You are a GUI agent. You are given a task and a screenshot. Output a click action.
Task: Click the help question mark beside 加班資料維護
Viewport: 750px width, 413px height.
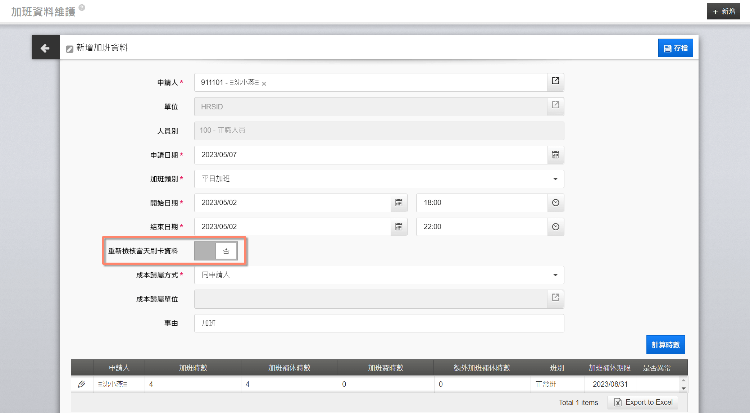tap(82, 8)
